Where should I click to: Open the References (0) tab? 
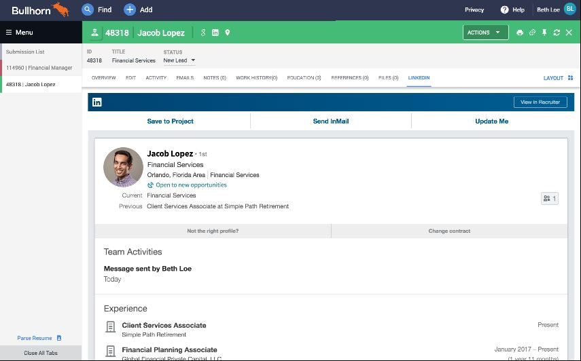tap(350, 77)
